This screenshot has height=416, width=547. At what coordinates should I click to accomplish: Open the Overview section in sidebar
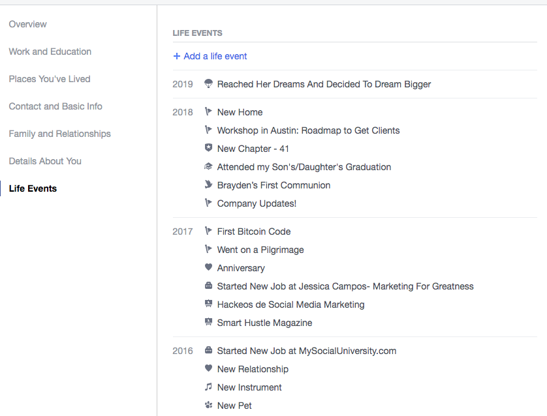pos(28,24)
